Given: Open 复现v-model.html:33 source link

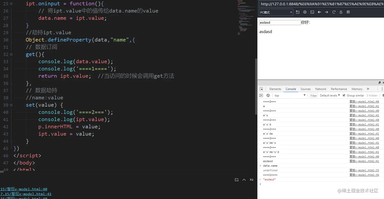Looking at the screenshot, I should click(x=364, y=170).
